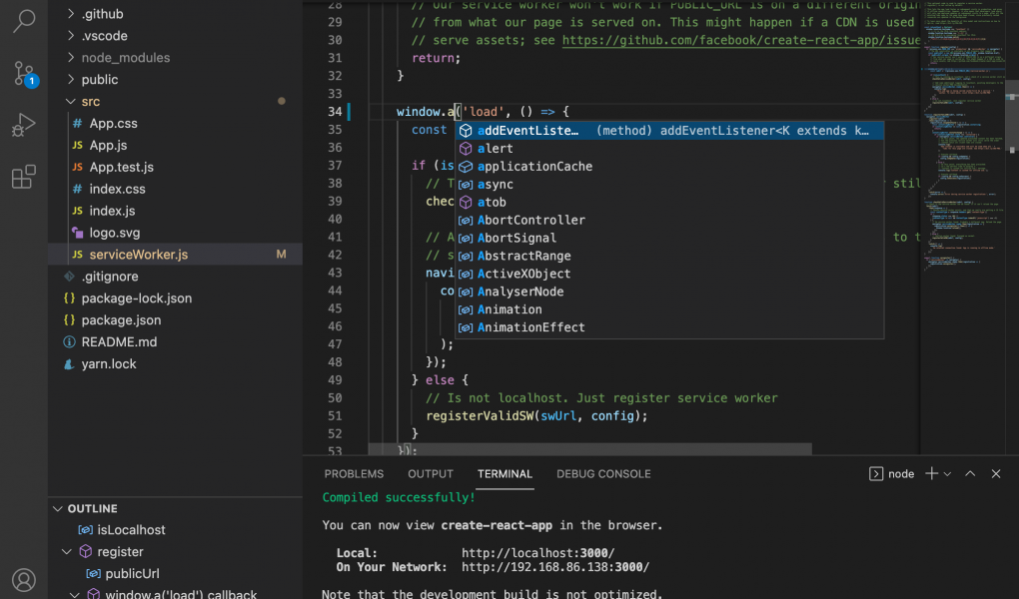Click the editor horizontal scrollbar
The image size is (1019, 599).
pos(590,449)
